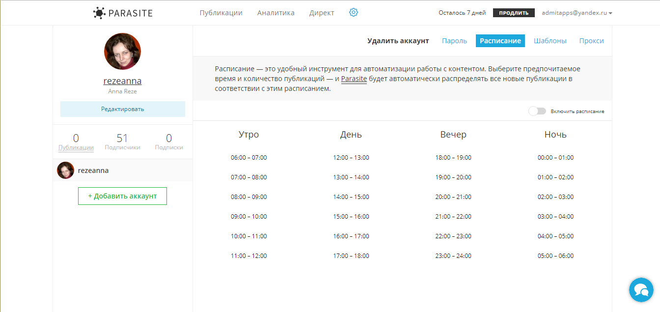Screen dimensions: 660x312
Task: Open the Директ menu item
Action: pyautogui.click(x=322, y=13)
